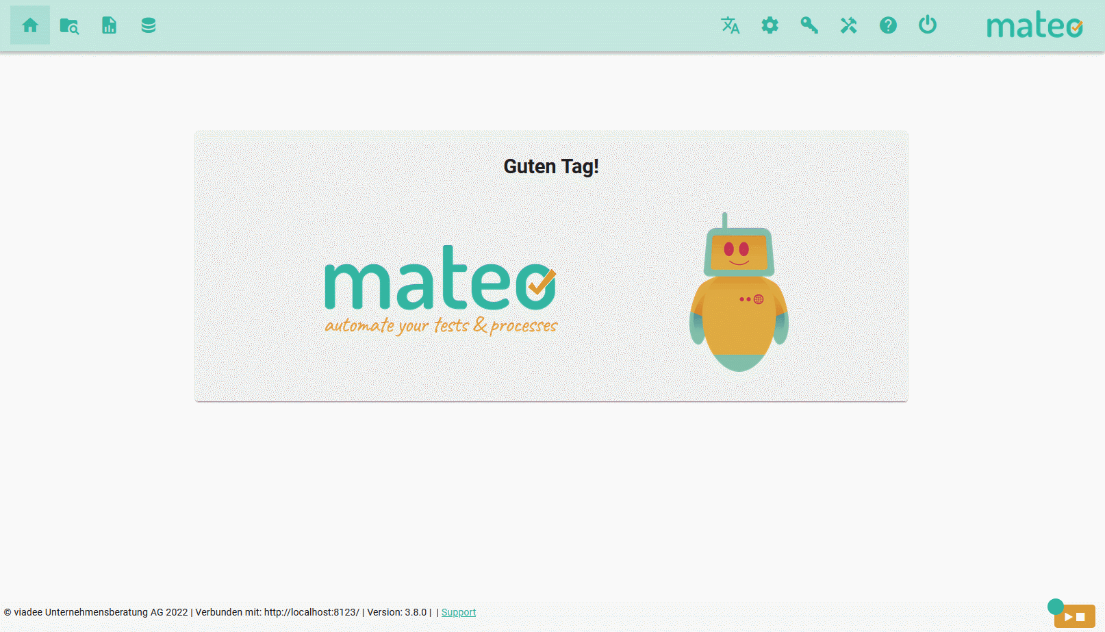Click the play/stop button in bottom corner

pos(1074,616)
